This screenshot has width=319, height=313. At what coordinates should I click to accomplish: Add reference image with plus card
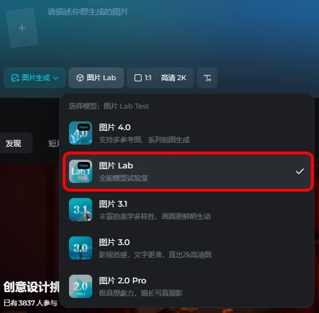(22, 28)
